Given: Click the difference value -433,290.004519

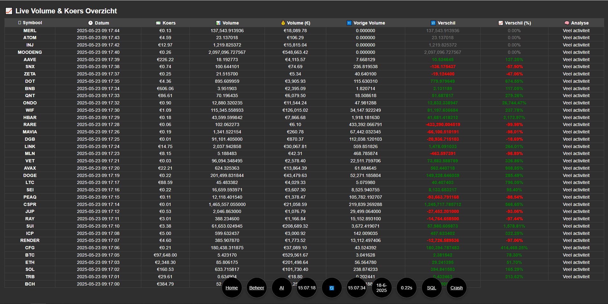Looking at the screenshot, I should coord(443,124).
